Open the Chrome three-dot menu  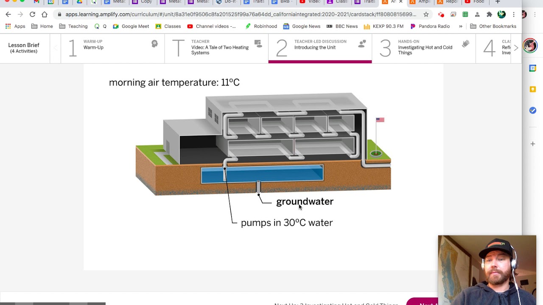pyautogui.click(x=514, y=14)
